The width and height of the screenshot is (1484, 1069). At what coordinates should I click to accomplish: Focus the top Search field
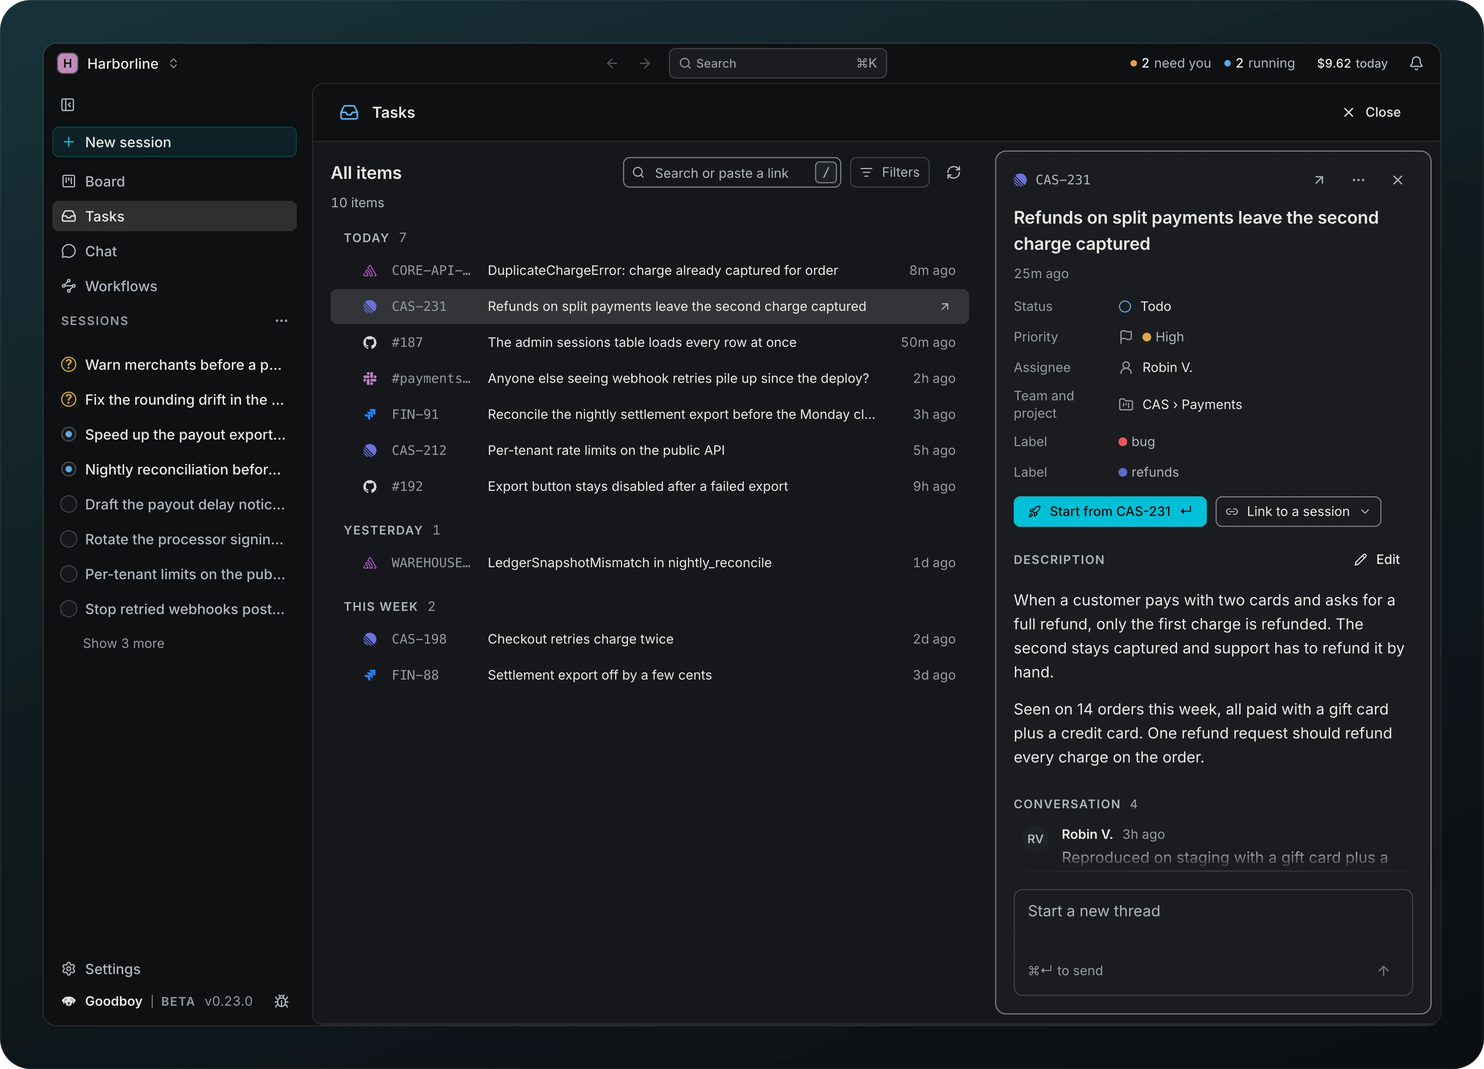777,64
